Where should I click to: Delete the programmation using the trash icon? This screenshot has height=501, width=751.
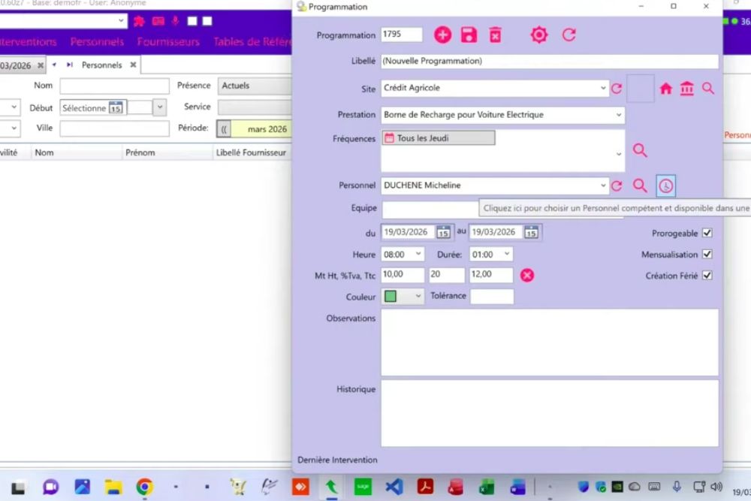point(495,35)
